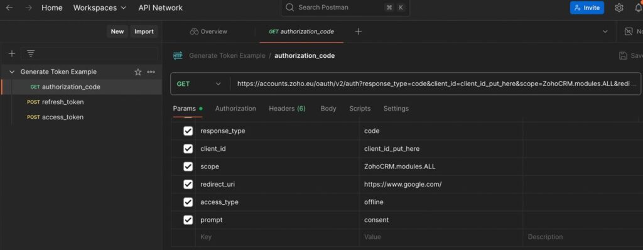
Task: Click the magnifier icon in Search Postman
Action: (x=289, y=8)
